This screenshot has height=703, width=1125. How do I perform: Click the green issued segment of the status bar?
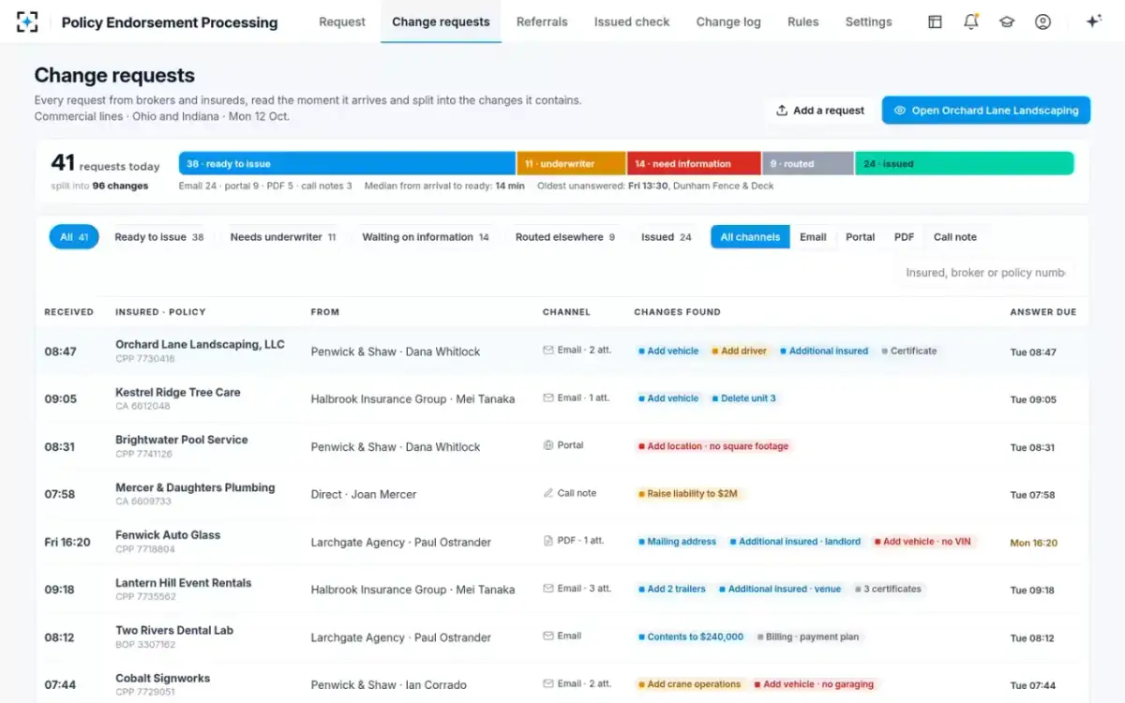[965, 163]
